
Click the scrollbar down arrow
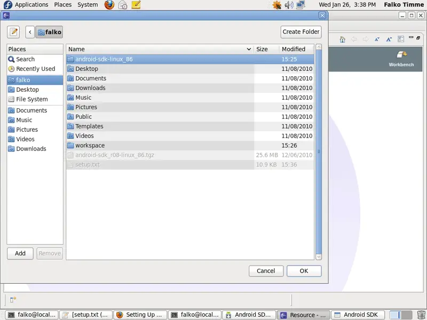coord(319,257)
